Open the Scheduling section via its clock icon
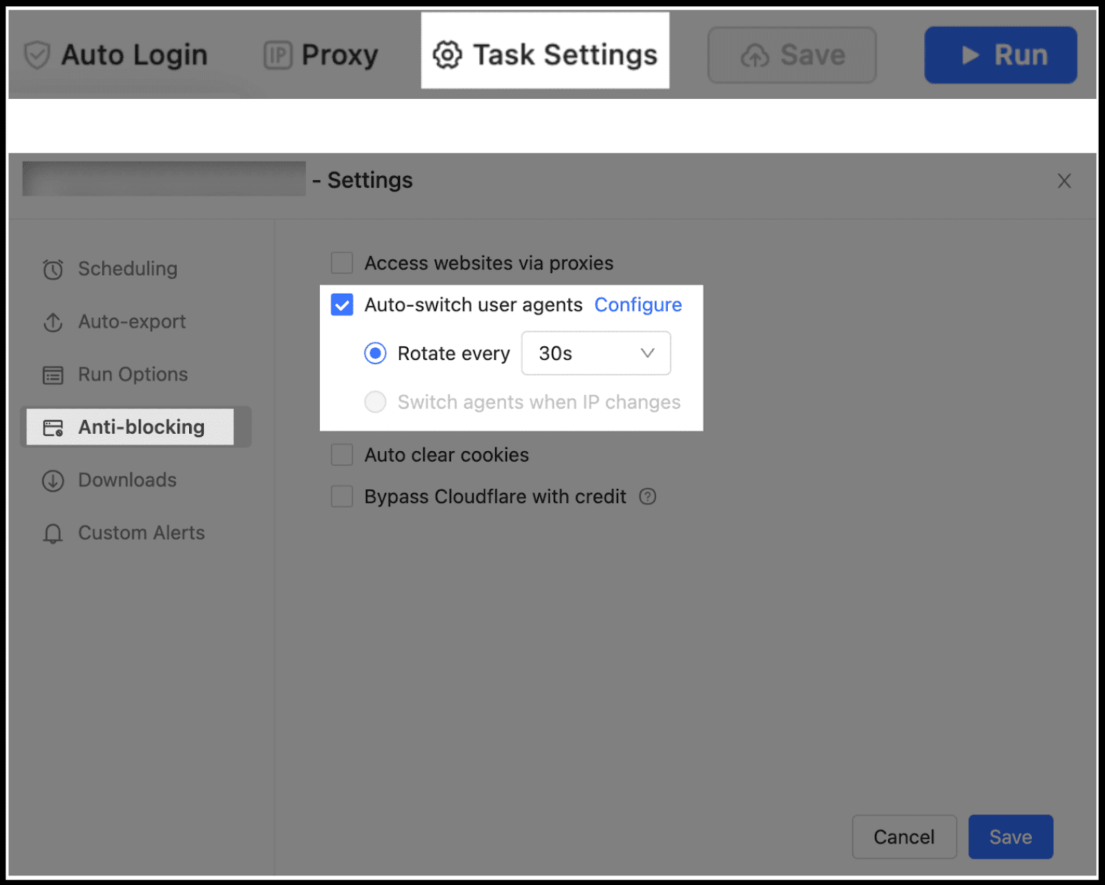This screenshot has height=885, width=1105. tap(52, 269)
